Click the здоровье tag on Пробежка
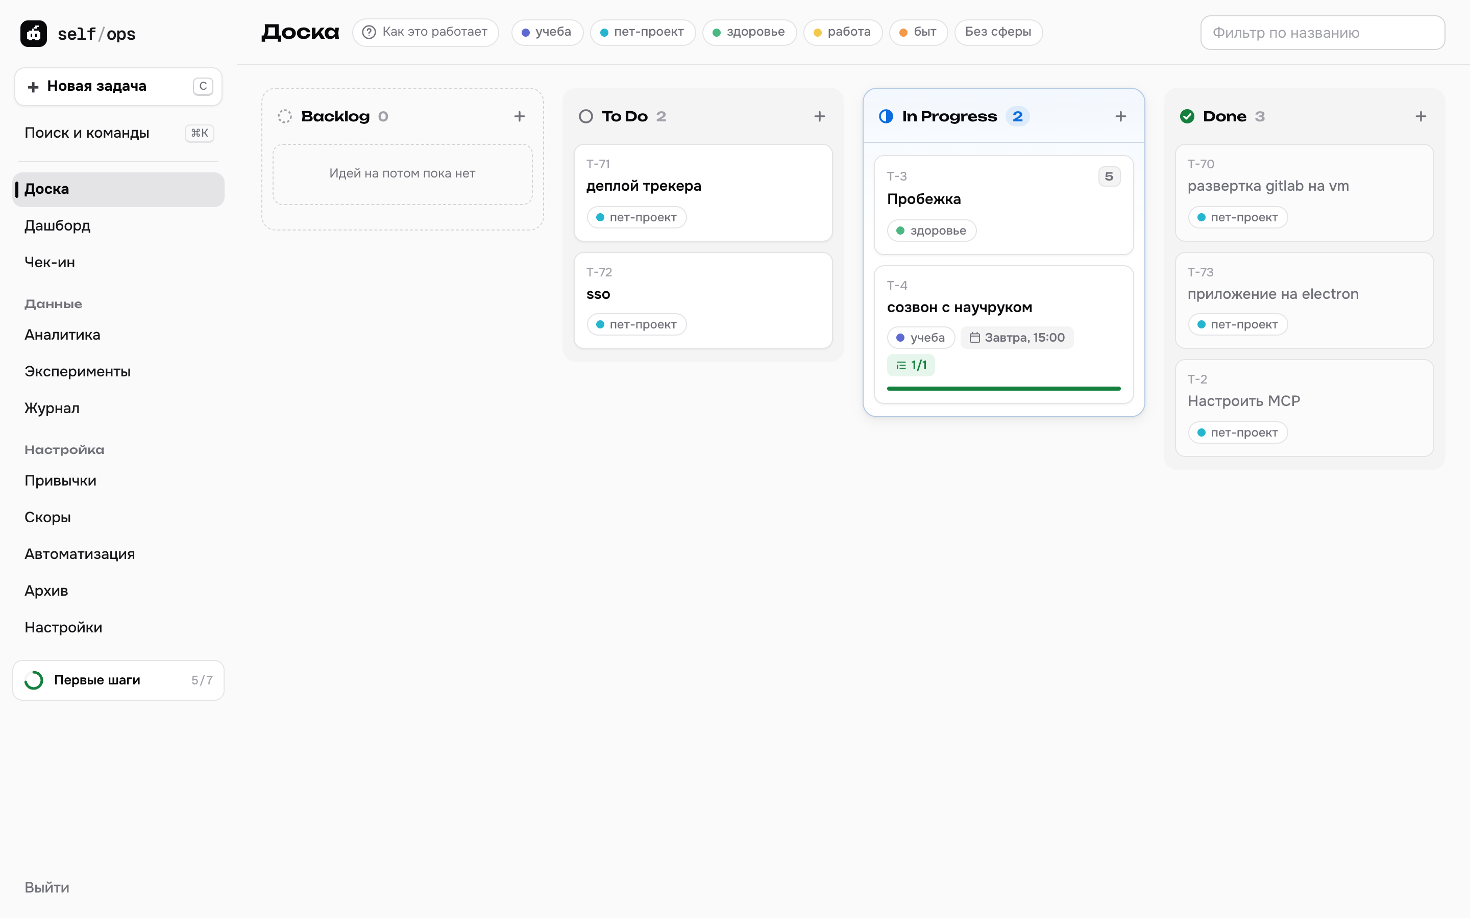The height and width of the screenshot is (918, 1470). tap(931, 231)
